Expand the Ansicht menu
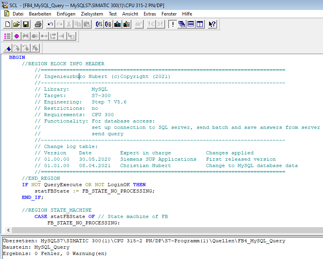This screenshot has width=323, height=259. [130, 14]
